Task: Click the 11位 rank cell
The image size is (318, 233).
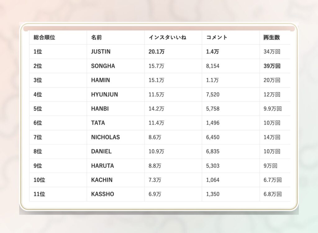Action: click(39, 194)
